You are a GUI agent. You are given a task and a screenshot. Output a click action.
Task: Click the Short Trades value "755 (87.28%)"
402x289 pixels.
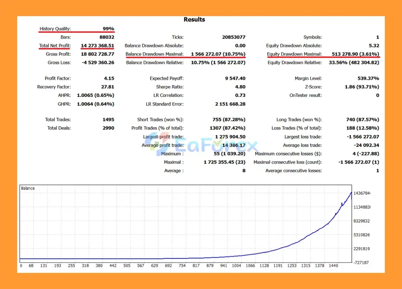tap(229, 119)
